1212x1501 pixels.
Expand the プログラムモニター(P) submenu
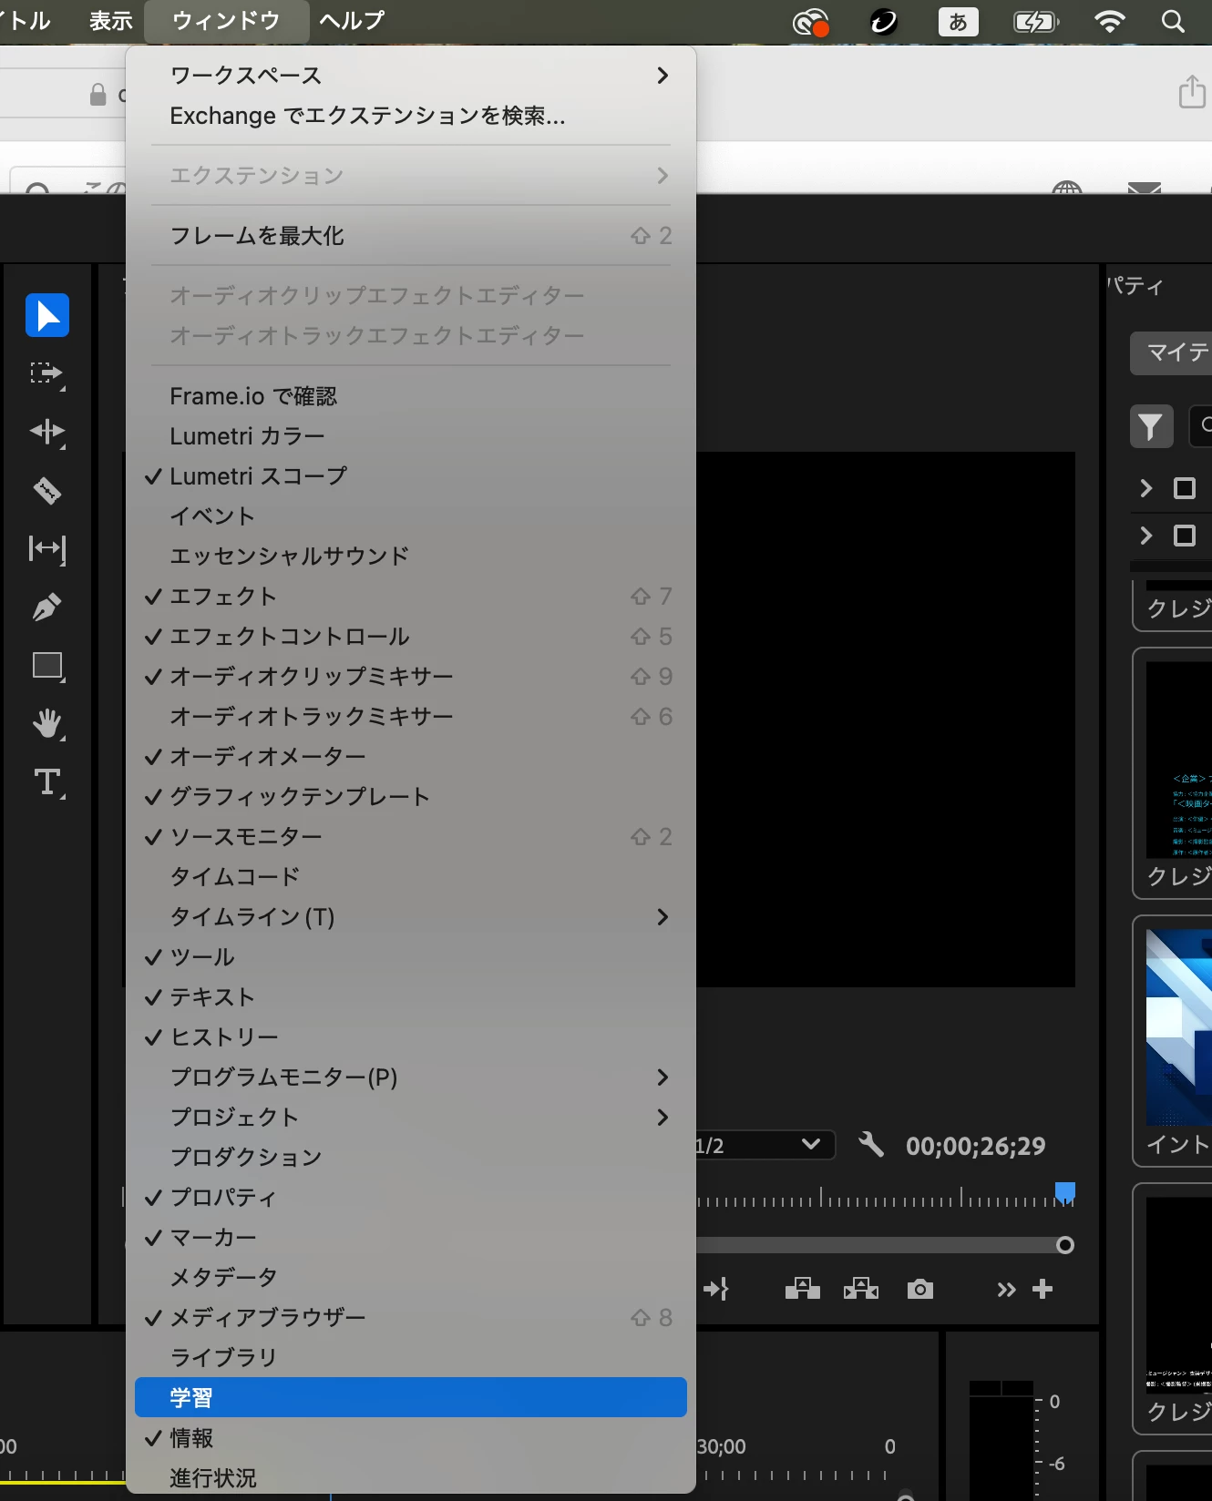click(410, 1077)
